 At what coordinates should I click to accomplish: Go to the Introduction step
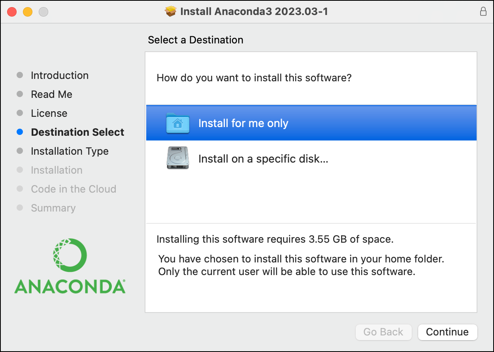[x=60, y=75]
